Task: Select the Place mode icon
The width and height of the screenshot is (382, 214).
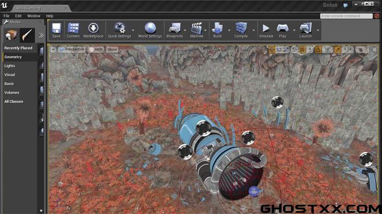Action: tap(11, 35)
